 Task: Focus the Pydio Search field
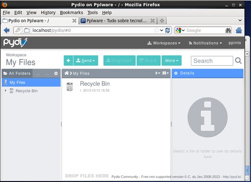(x=212, y=61)
